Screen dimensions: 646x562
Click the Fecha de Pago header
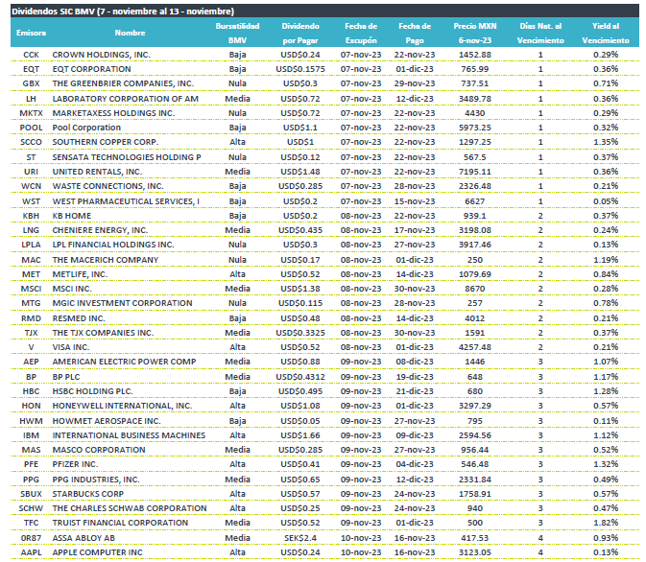tap(415, 33)
